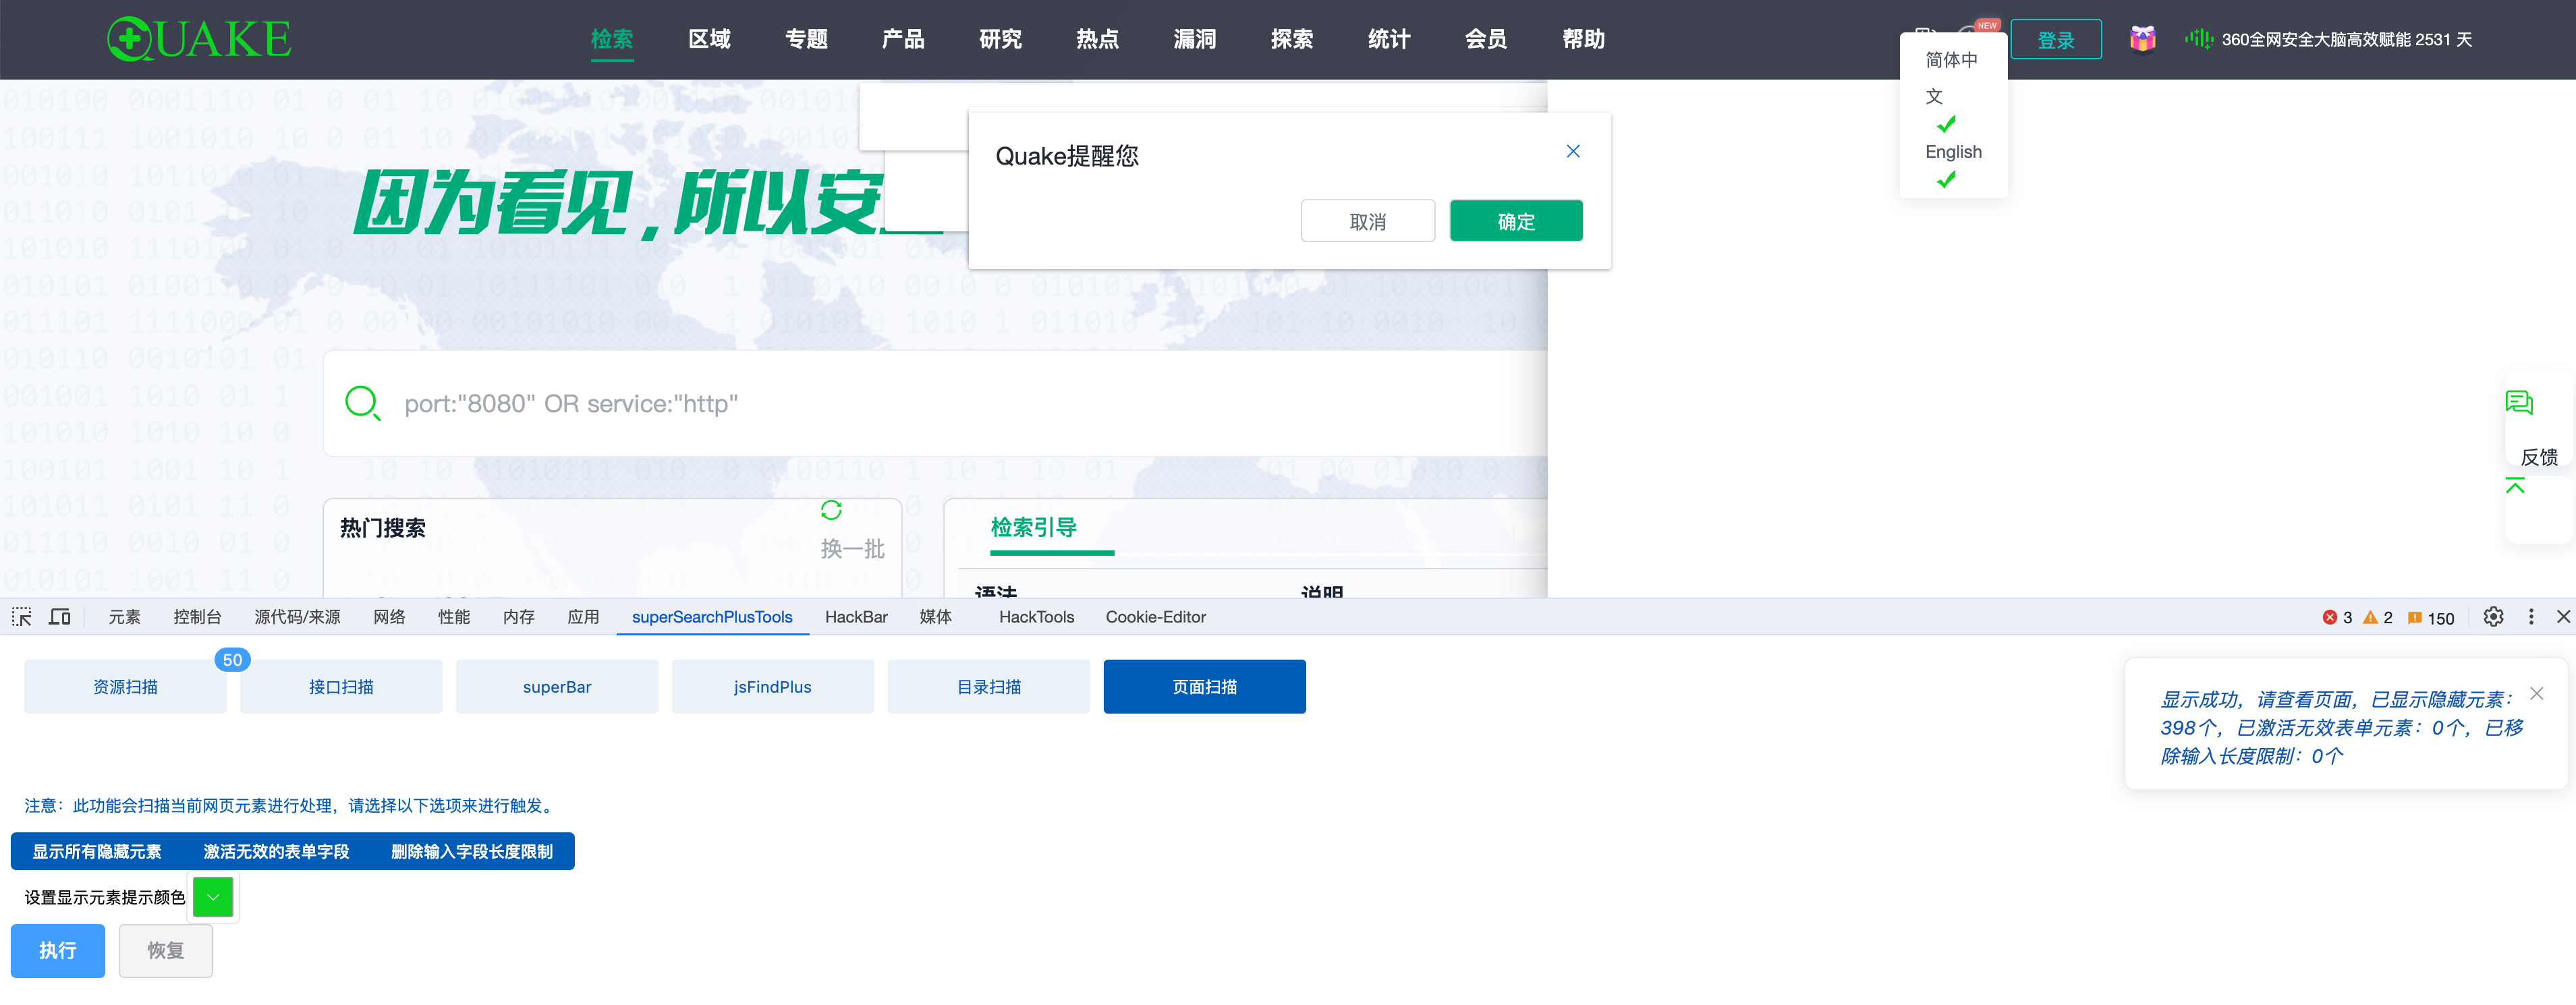The width and height of the screenshot is (2576, 1005).
Task: Select 简体中文 in language dropdown
Action: click(x=1950, y=77)
